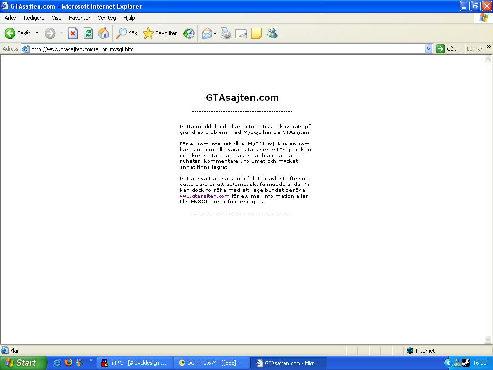Click the IE title bar page icon
Viewport: 493px width, 370px height.
5,6
